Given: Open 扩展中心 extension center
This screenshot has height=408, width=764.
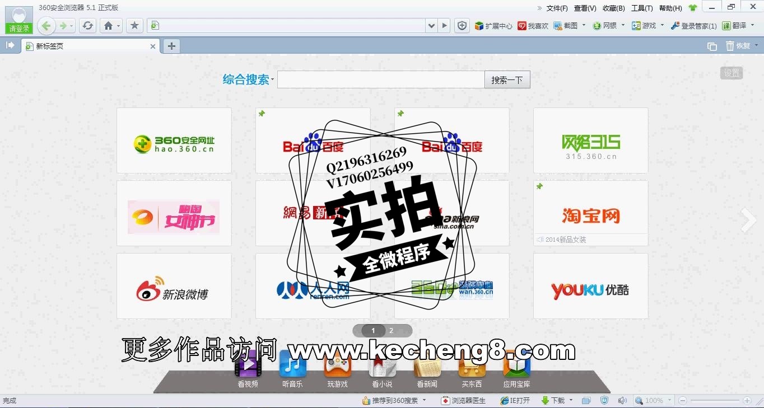Looking at the screenshot, I should (x=493, y=26).
